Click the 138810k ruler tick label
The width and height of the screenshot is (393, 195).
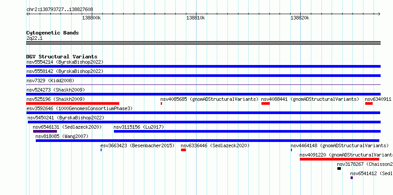pos(196,18)
